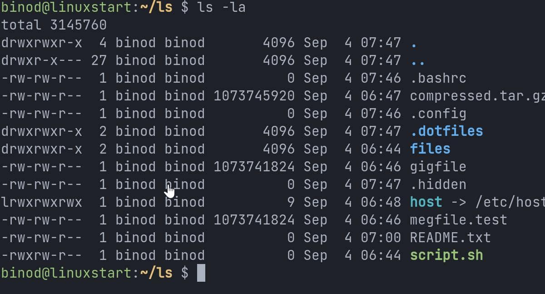This screenshot has width=545, height=294.
Task: Click the terminal cursor block at the bottom prompt
Action: (201, 274)
